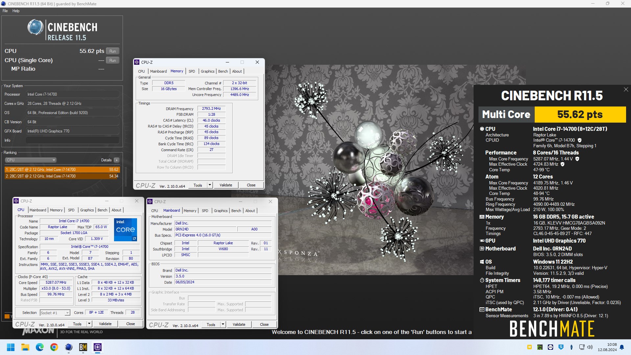Viewport: 631px width, 355px height.
Task: Open the File menu in Cinebench
Action: click(x=5, y=11)
